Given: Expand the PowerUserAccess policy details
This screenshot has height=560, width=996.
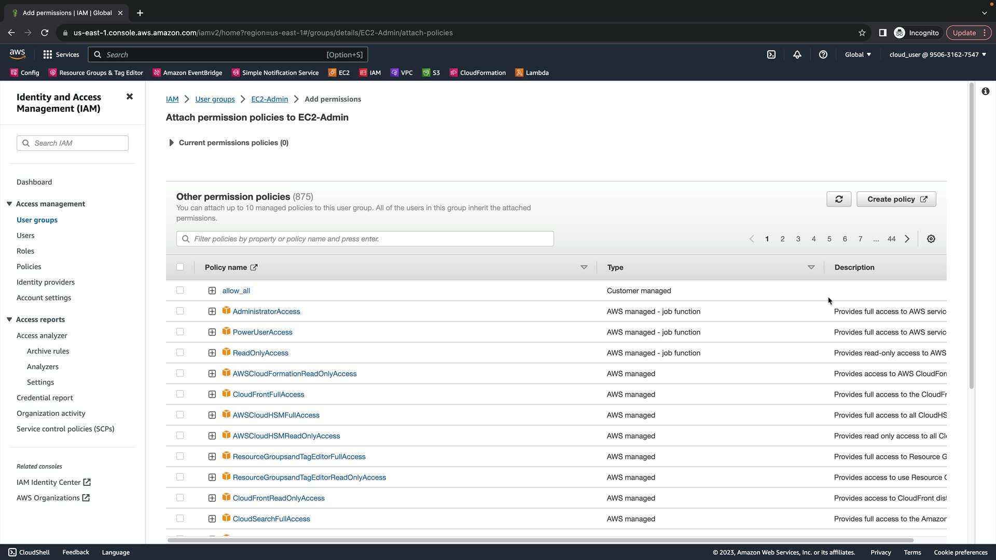Looking at the screenshot, I should [x=212, y=332].
